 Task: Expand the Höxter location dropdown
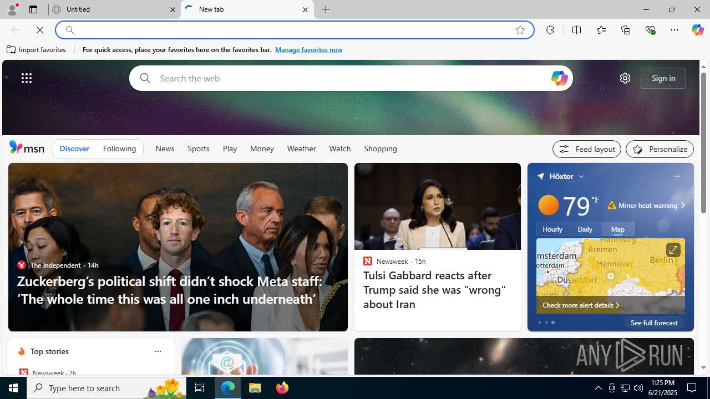[x=581, y=176]
